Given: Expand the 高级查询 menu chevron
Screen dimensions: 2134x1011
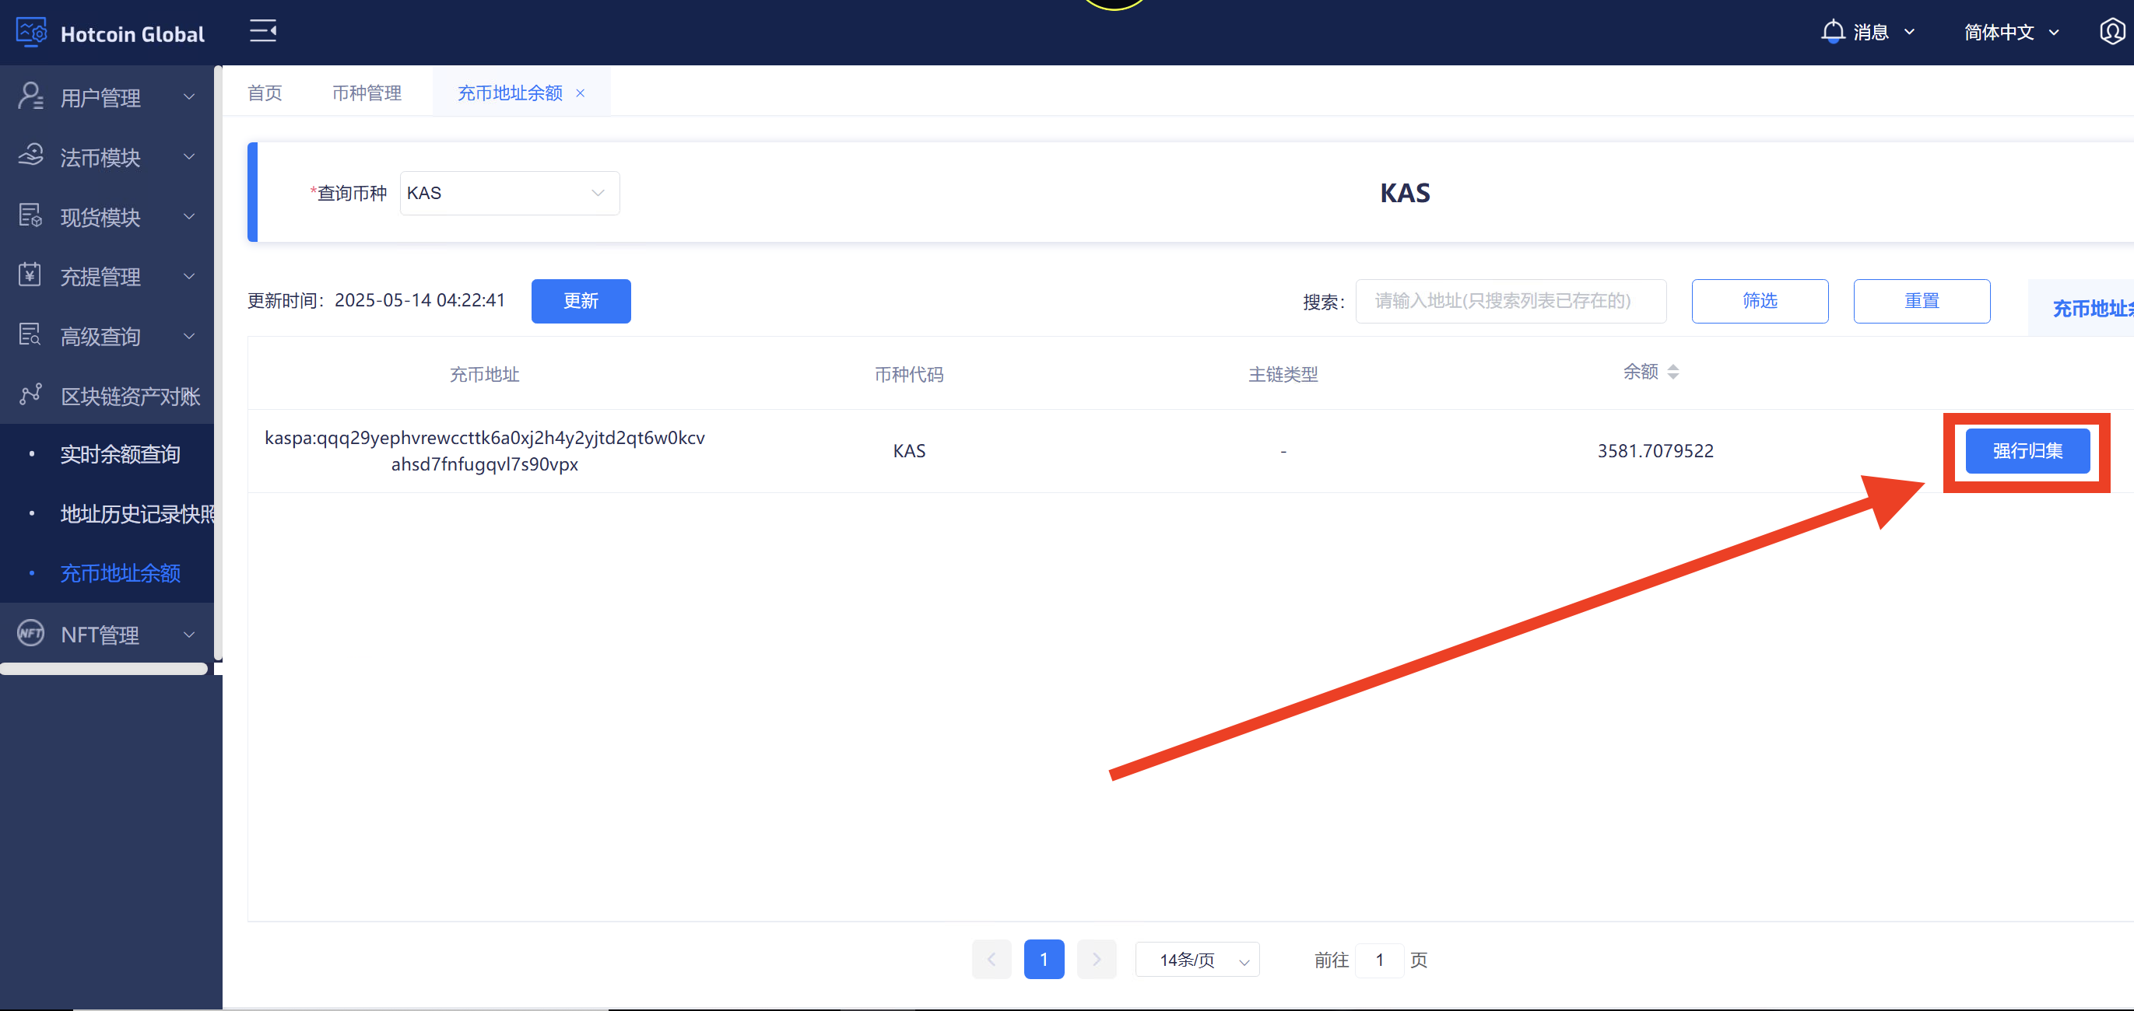Looking at the screenshot, I should (189, 336).
